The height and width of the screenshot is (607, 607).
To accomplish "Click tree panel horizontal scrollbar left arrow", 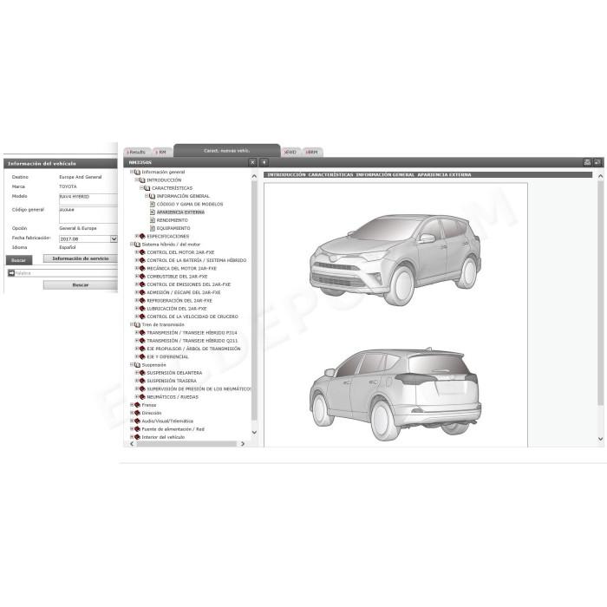I will pos(132,444).
